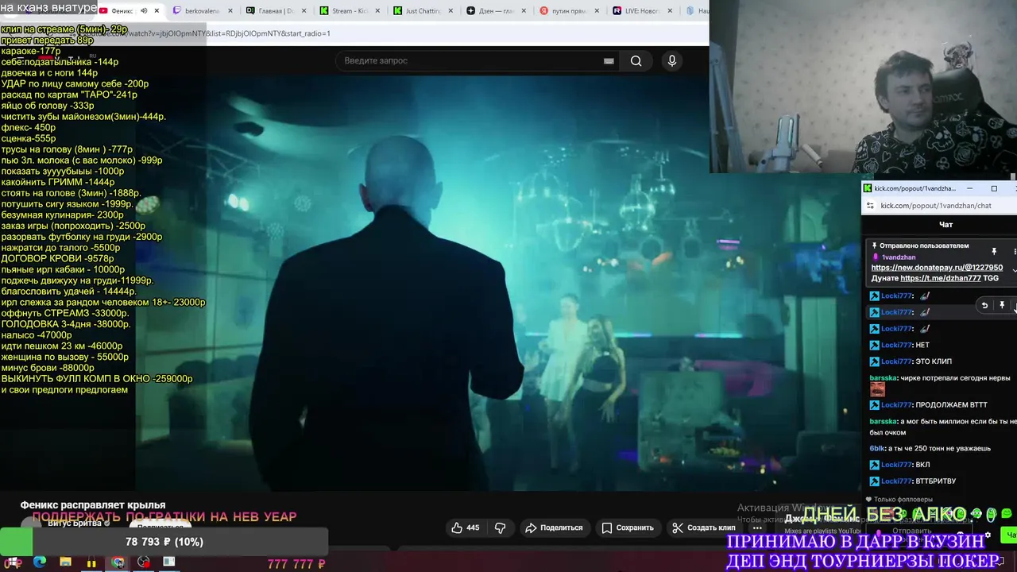The width and height of the screenshot is (1017, 572).
Task: Open the Microsoft Edge icon on the taskbar
Action: tap(40, 562)
